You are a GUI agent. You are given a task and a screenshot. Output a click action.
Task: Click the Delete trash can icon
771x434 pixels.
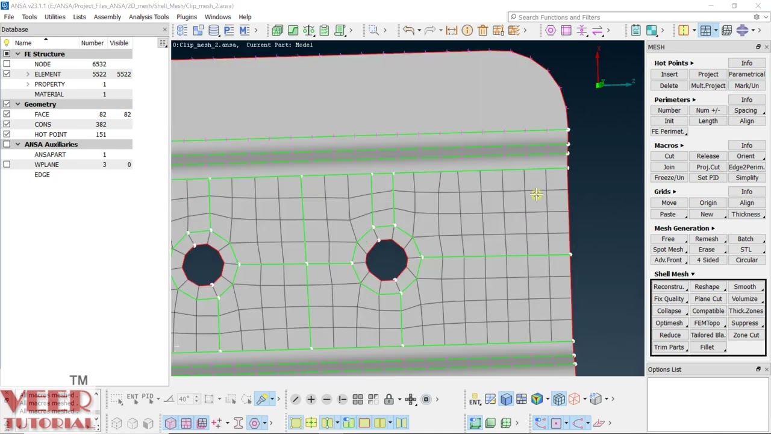pos(482,30)
